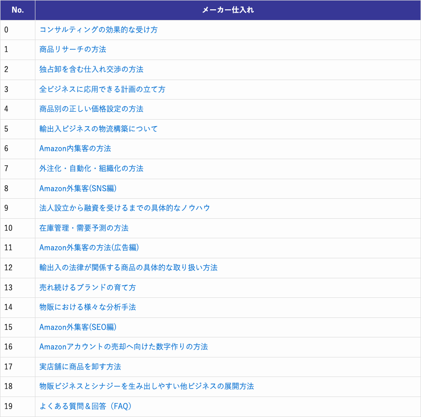Select 独占卸を含む仕入れ交渉の方法
The height and width of the screenshot is (417, 421).
pyautogui.click(x=91, y=70)
